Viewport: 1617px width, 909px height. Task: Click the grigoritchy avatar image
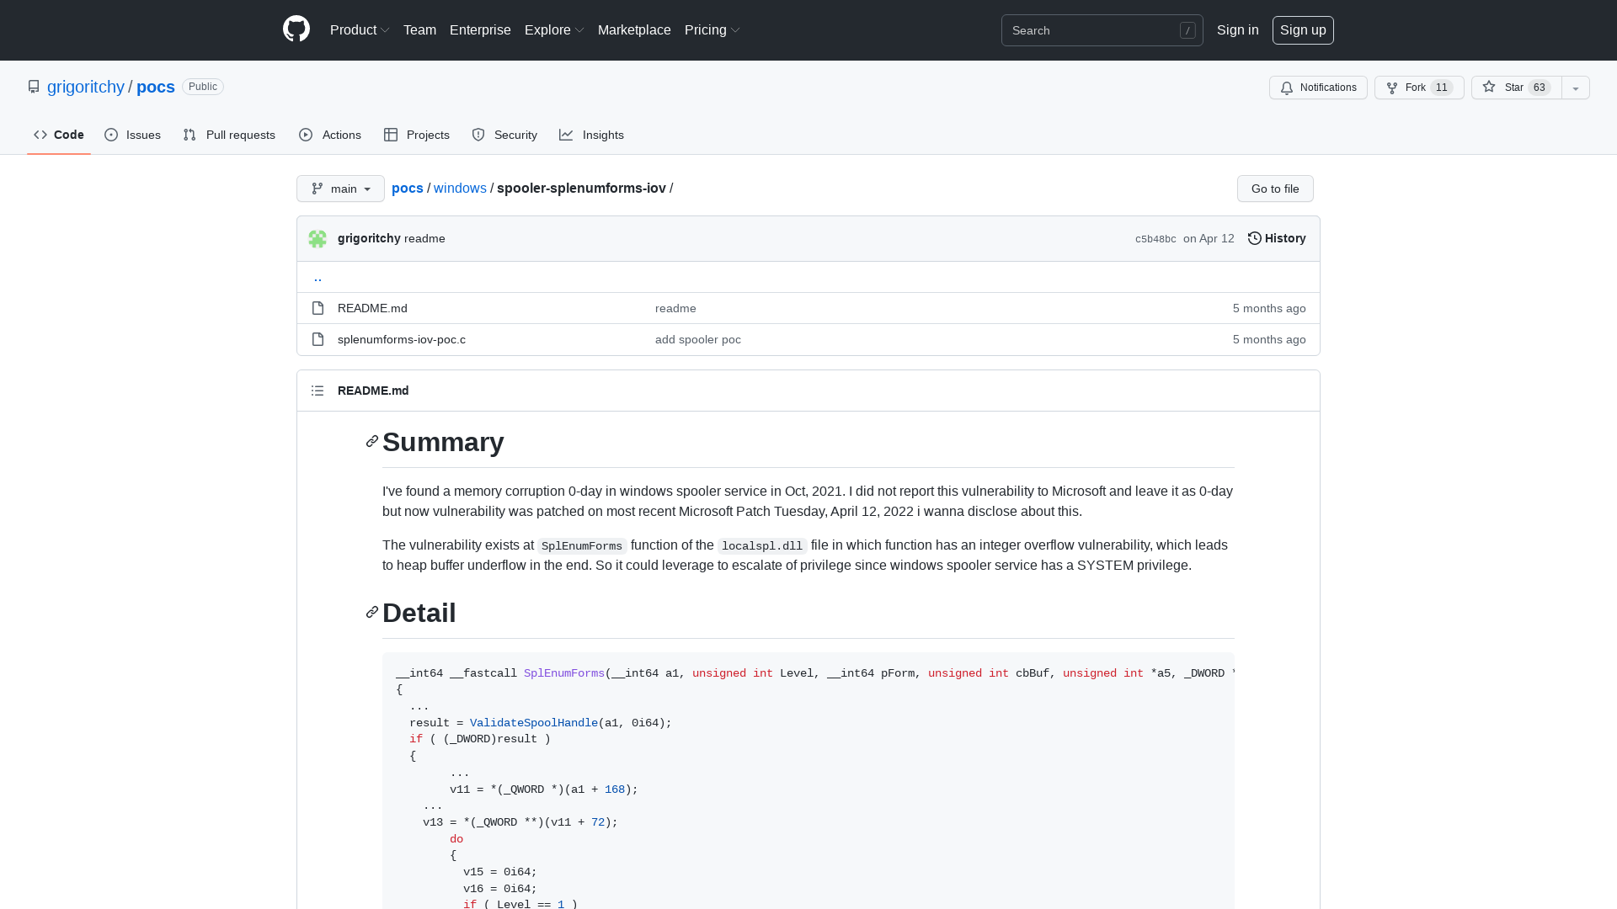pyautogui.click(x=318, y=239)
